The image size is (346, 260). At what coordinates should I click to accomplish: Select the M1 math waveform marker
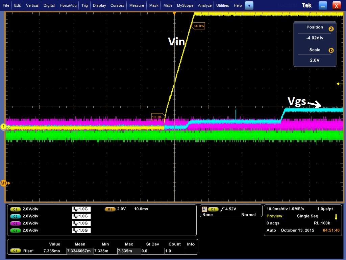click(x=5, y=183)
